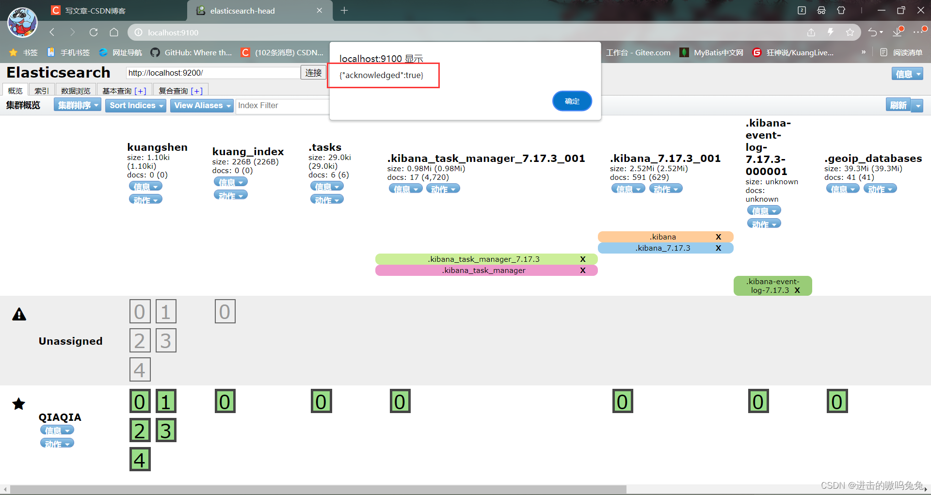Open the 集群排序 dropdown

coord(78,105)
